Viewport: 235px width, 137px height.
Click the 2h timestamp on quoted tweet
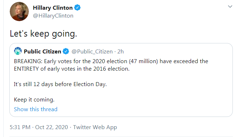tap(120, 52)
